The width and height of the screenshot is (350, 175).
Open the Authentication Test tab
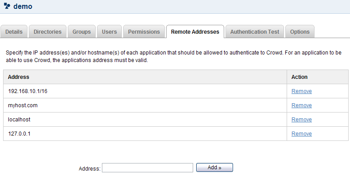click(255, 32)
